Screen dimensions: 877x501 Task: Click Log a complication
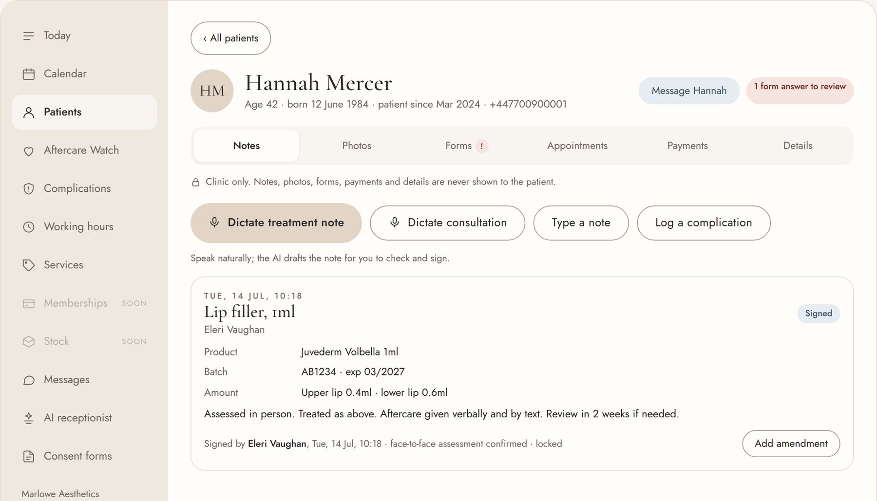tap(704, 223)
